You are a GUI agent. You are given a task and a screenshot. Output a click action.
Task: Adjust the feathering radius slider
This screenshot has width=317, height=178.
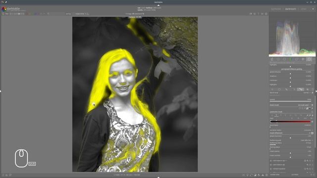(x=290, y=144)
